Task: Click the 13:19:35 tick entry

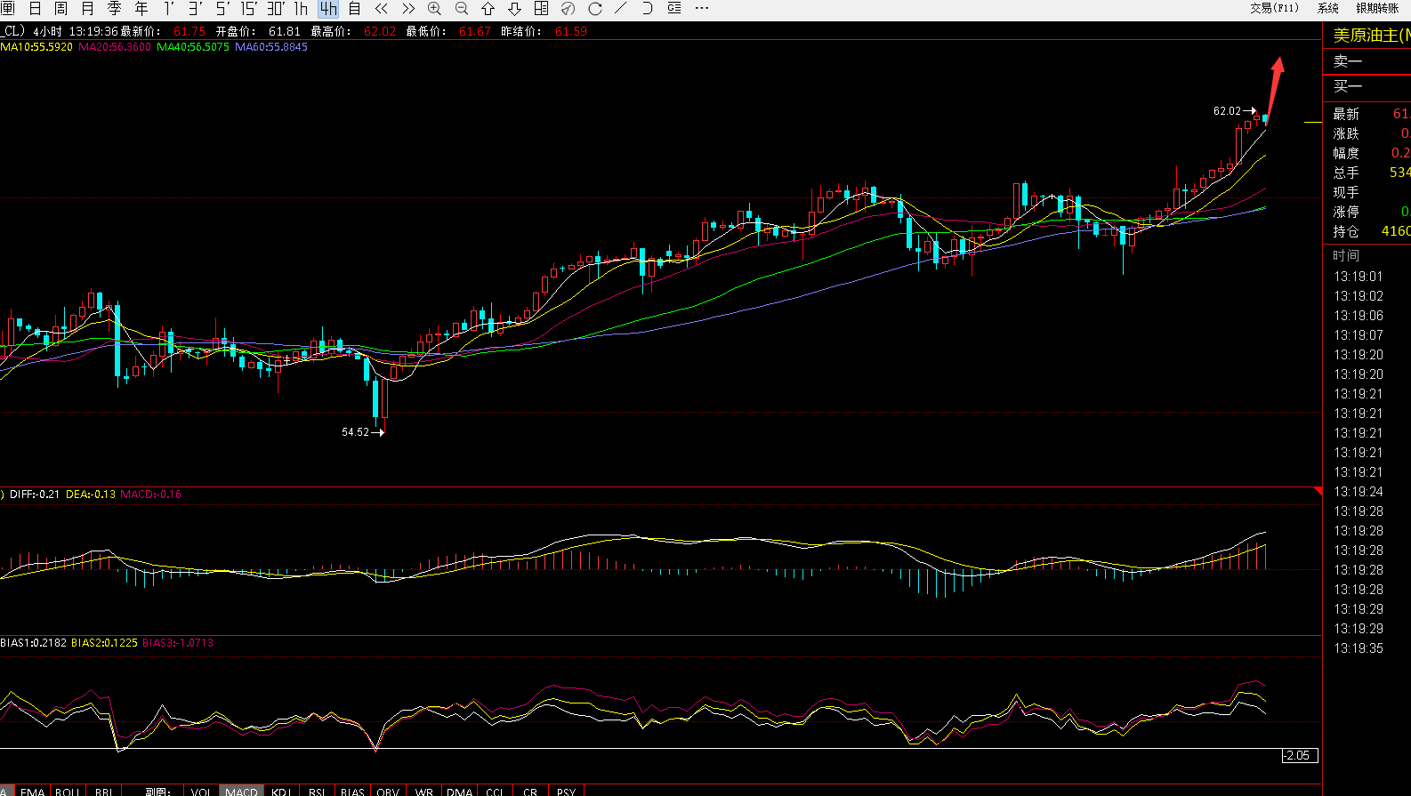Action: point(1359,648)
